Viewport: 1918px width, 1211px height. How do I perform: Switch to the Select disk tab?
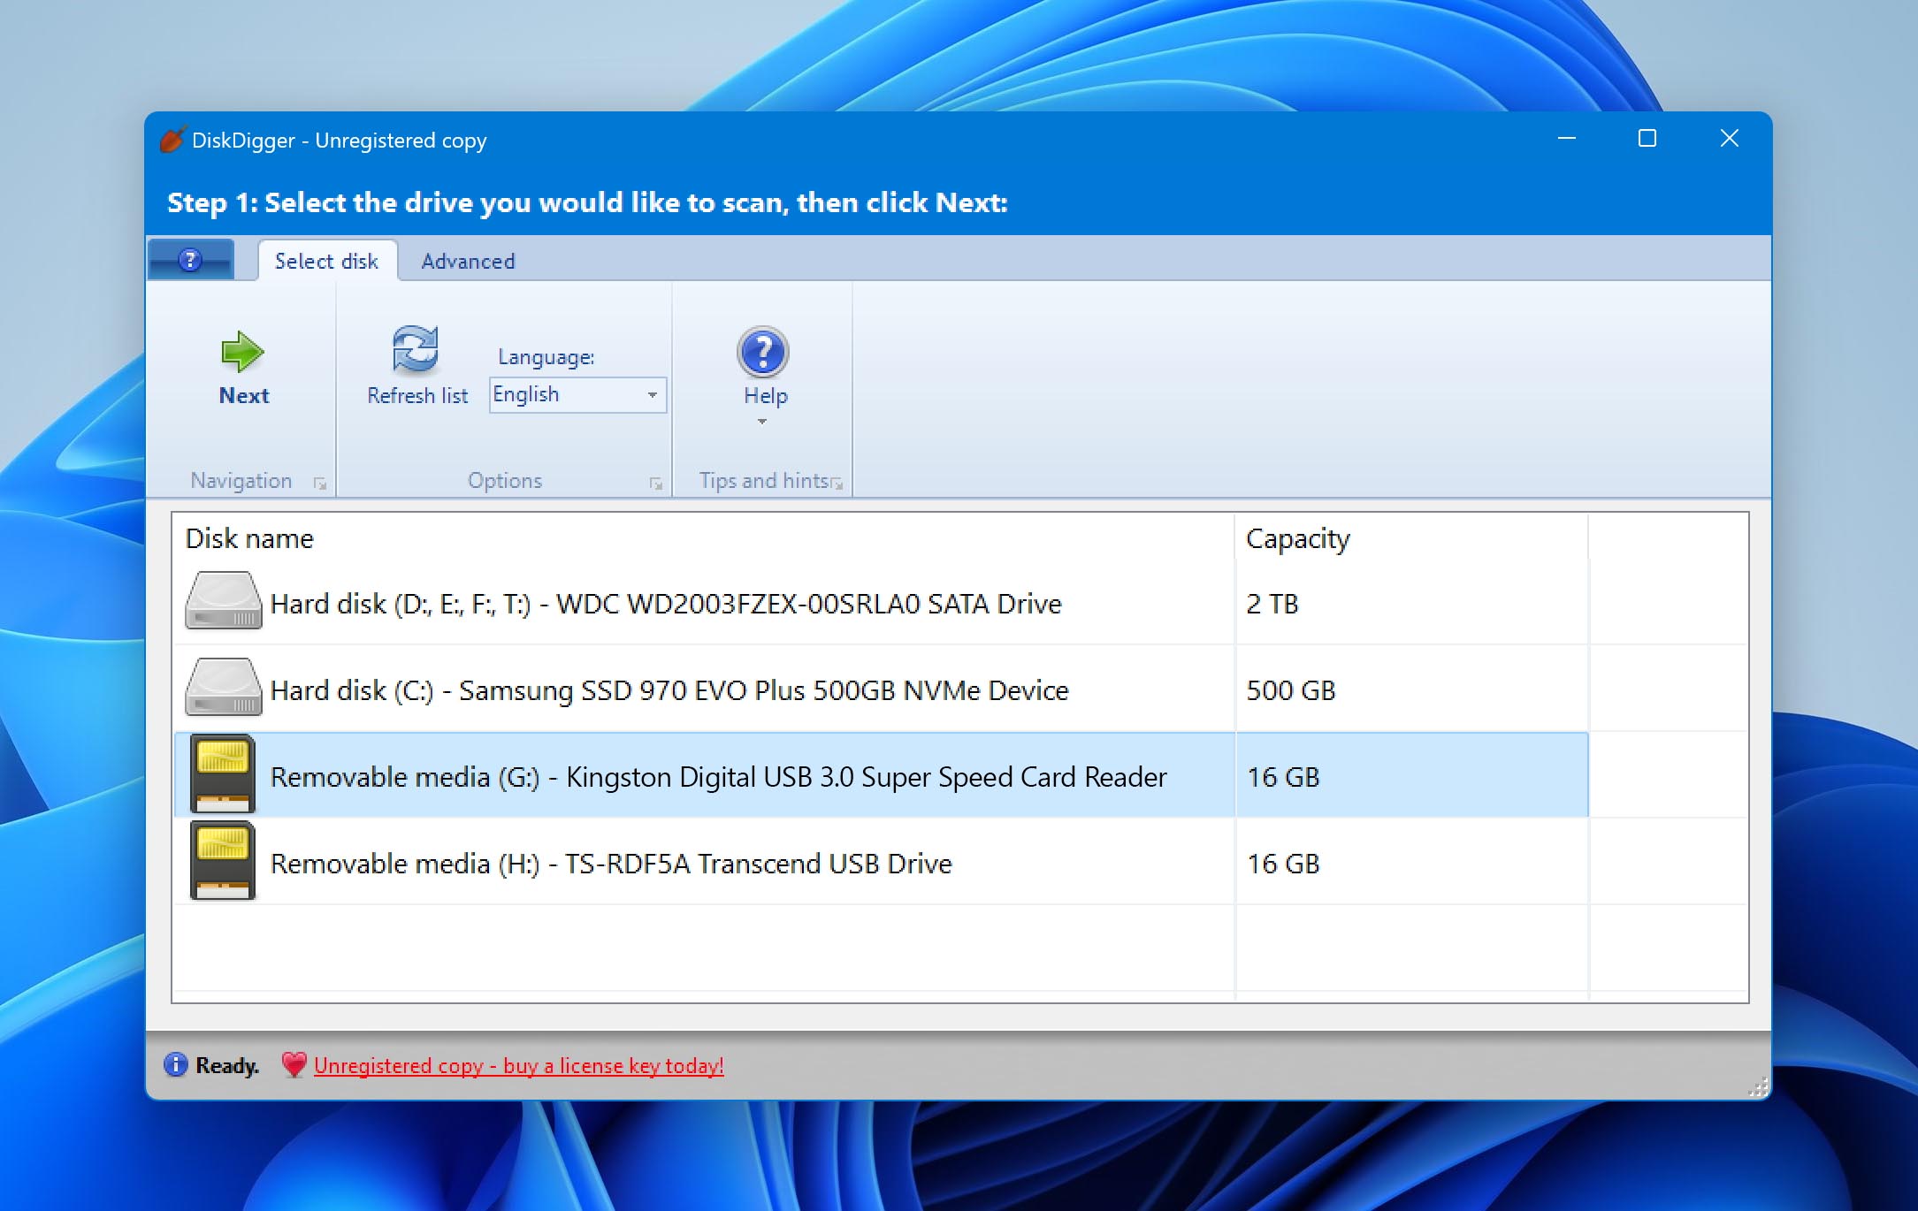327,261
